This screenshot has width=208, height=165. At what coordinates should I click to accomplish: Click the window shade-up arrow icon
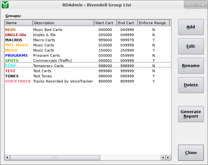(x=189, y=5)
